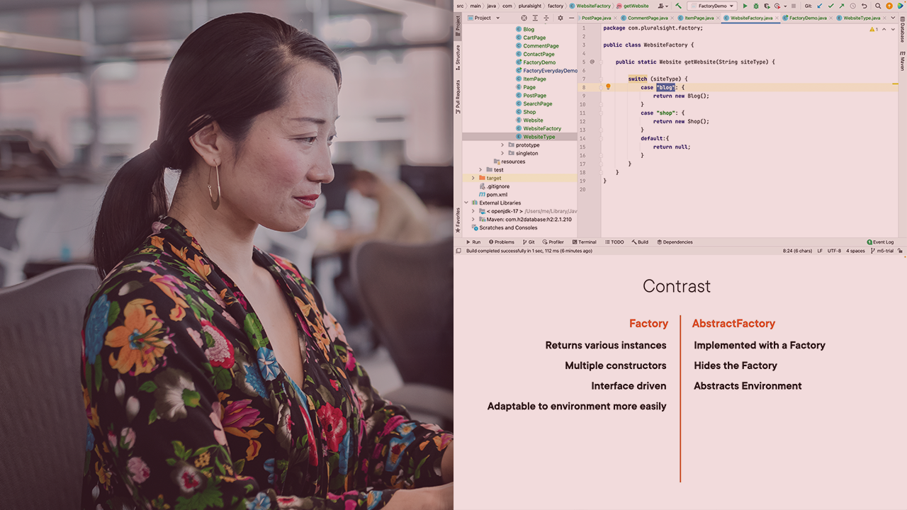Open the Problems tool window
907x510 pixels.
point(502,242)
